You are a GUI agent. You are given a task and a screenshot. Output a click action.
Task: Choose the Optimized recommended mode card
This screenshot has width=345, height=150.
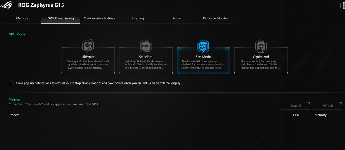(x=261, y=61)
